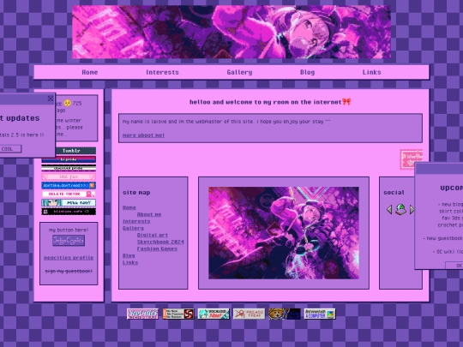
Task: Open the Blog page in the nav bar
Action: [x=308, y=72]
